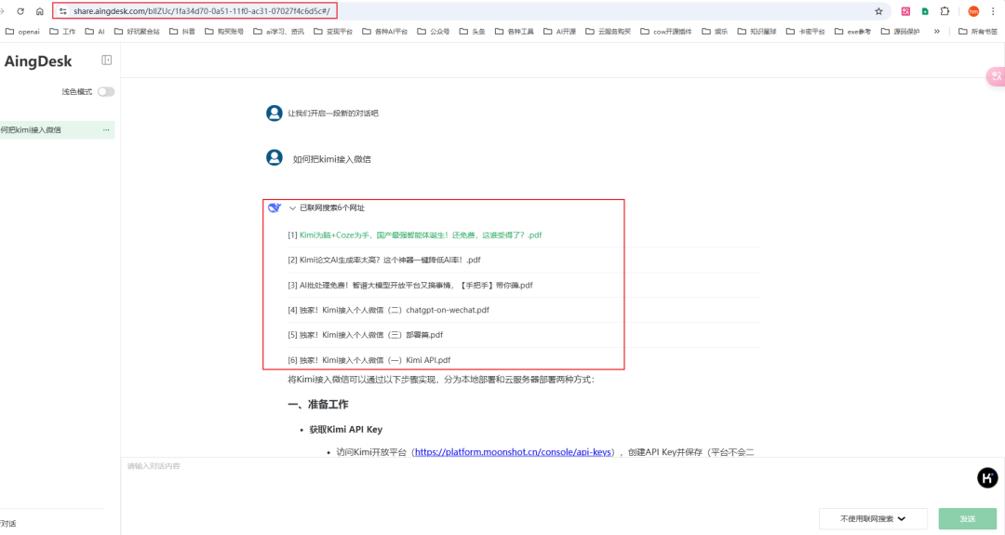Open the AI开源 bookmark folder
Viewport: 1005px width, 535px height.
[559, 32]
